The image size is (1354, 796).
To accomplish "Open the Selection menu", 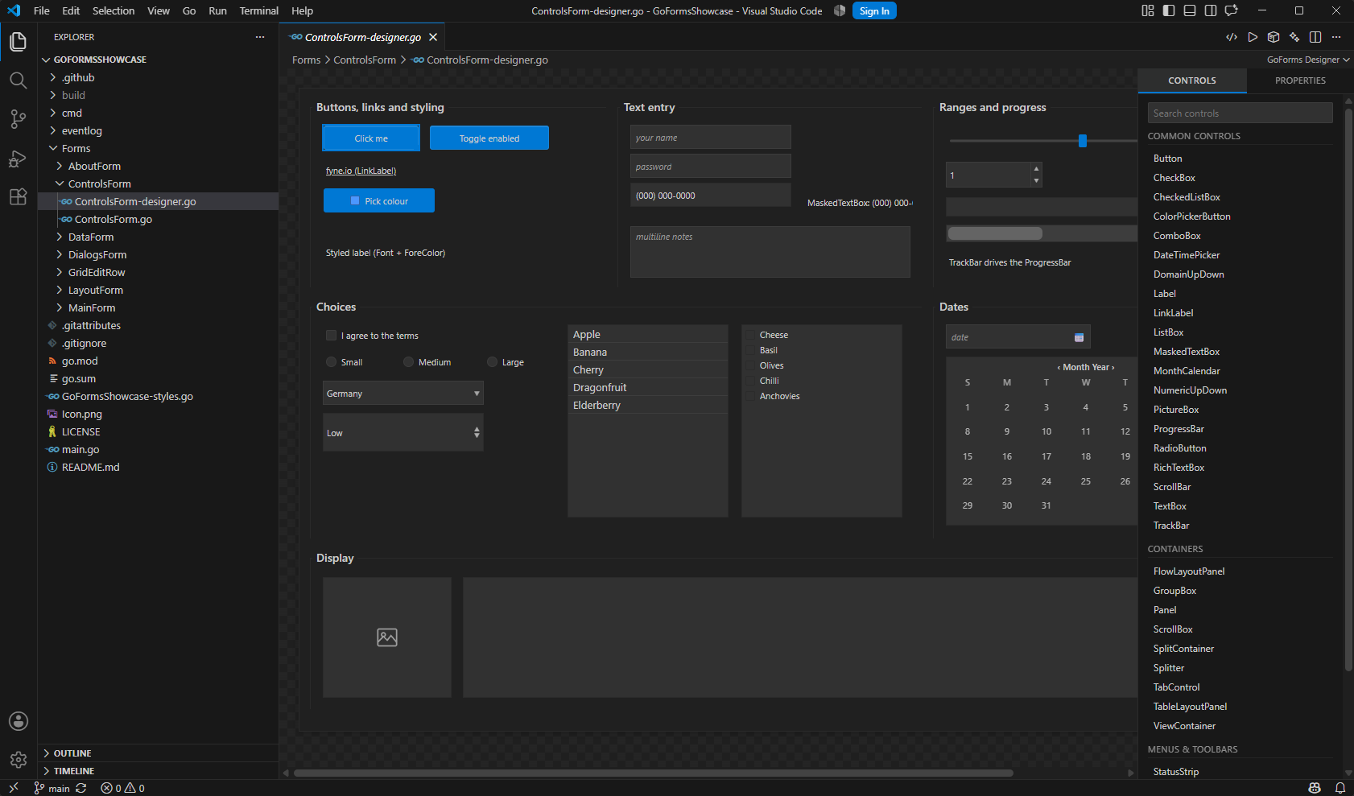I will (x=114, y=10).
